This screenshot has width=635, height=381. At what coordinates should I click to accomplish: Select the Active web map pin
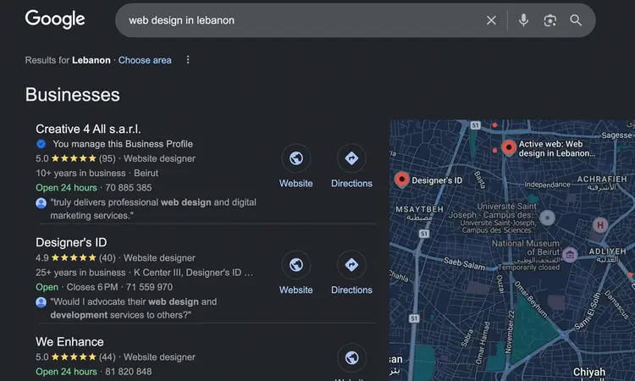(x=509, y=147)
